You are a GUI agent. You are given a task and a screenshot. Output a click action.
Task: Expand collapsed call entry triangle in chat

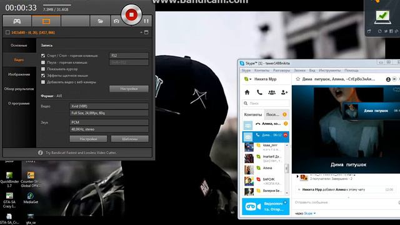tap(297, 176)
